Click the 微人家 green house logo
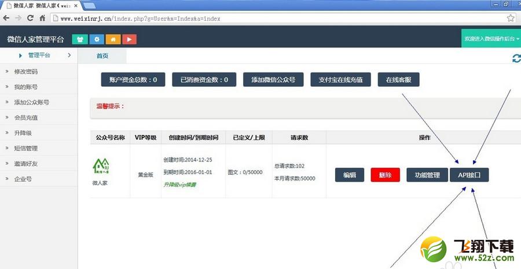Viewport: 521px width, 269px height. point(101,165)
